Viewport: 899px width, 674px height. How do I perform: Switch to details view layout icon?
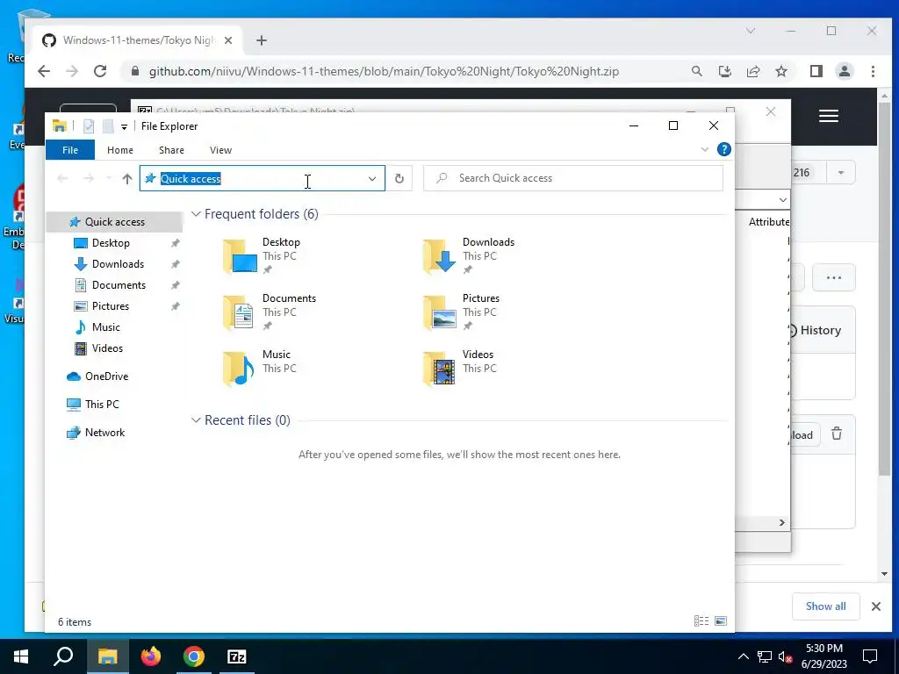point(701,620)
